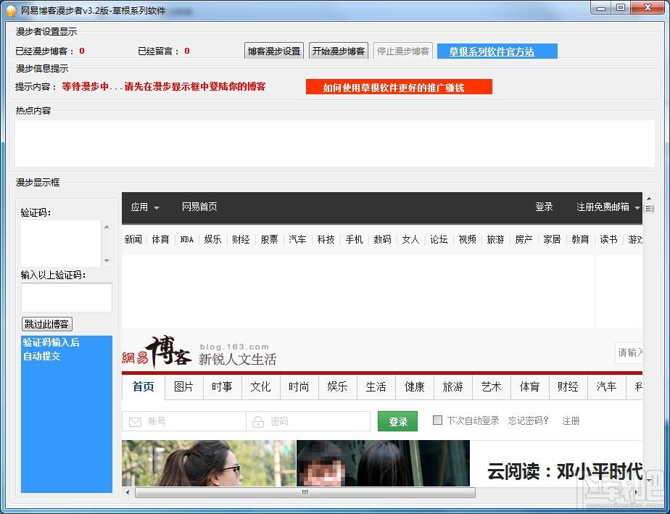670x514 pixels.
Task: Enable 下次自动登录 checkbox
Action: coord(437,420)
